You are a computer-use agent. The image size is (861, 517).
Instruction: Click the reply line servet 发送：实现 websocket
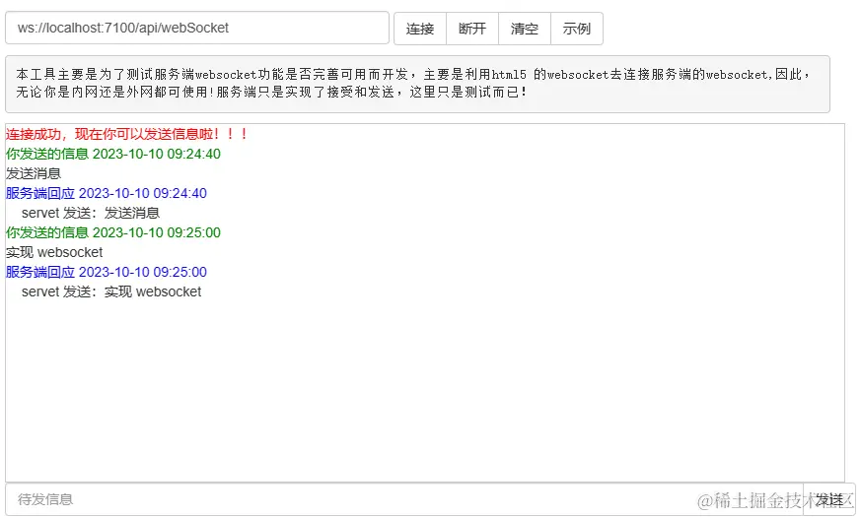pos(111,292)
